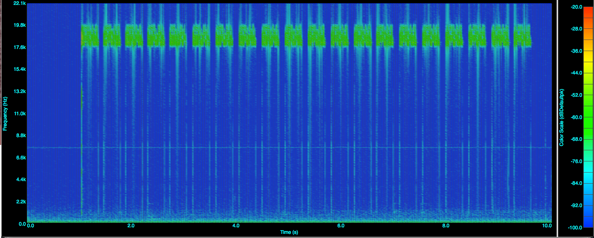
Task: Jump to the 4.0 second time marker
Action: pyautogui.click(x=236, y=226)
